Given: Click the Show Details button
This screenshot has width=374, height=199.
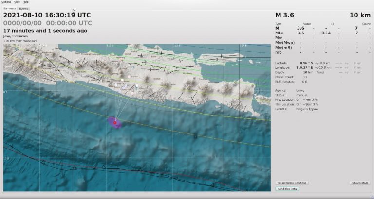Looking at the screenshot, I should [360, 183].
